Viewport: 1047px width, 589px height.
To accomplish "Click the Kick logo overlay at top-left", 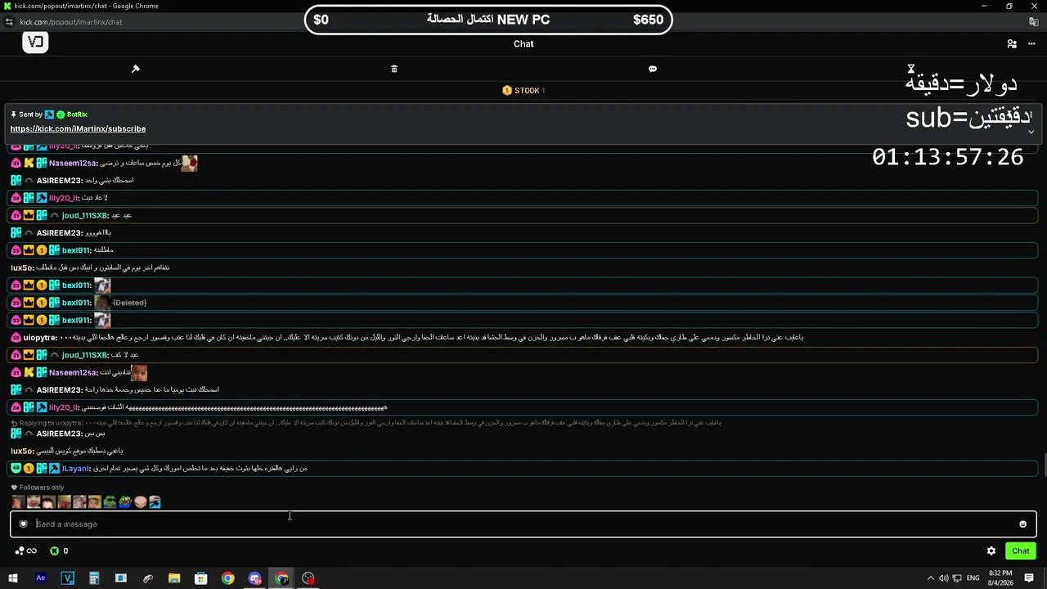I will coord(35,43).
